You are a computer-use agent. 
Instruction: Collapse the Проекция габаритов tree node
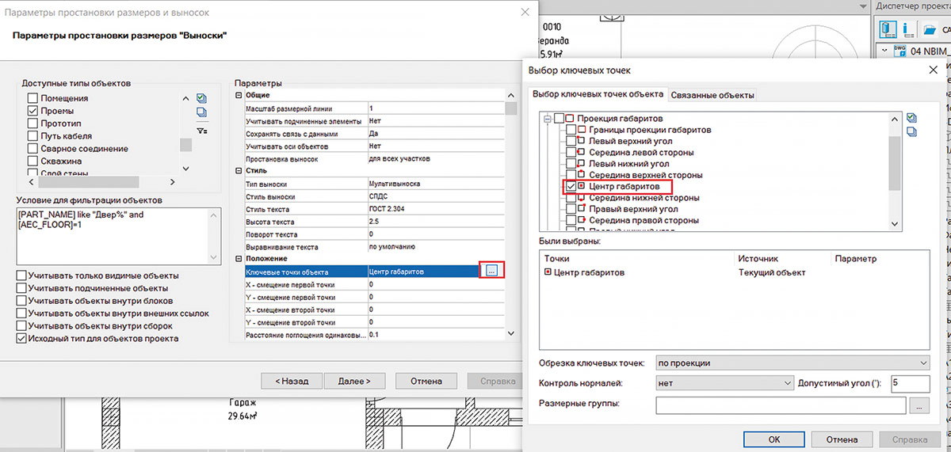[x=546, y=118]
